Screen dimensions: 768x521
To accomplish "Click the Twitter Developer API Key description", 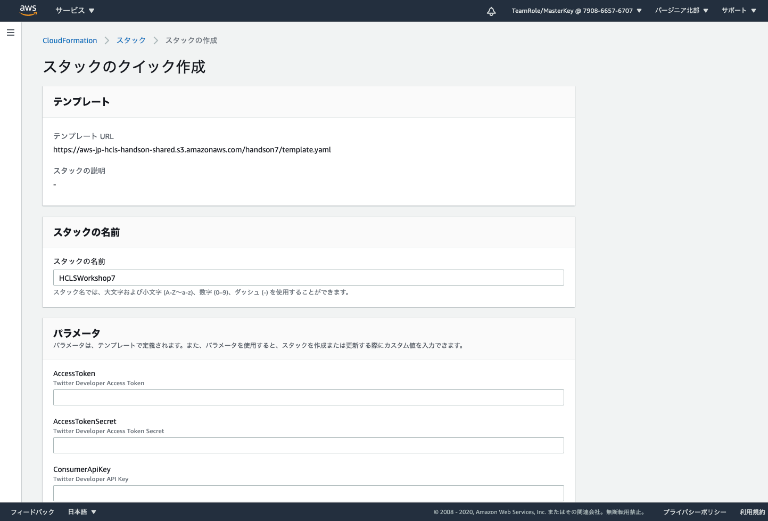I will click(x=91, y=479).
